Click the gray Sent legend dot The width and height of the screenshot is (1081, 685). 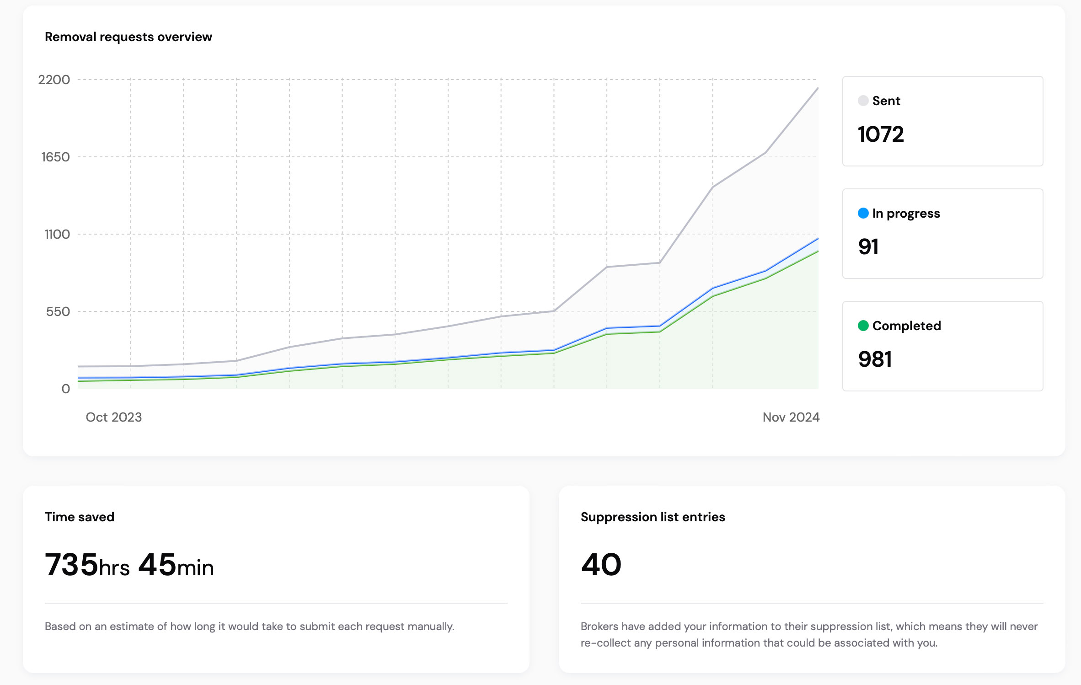863,101
